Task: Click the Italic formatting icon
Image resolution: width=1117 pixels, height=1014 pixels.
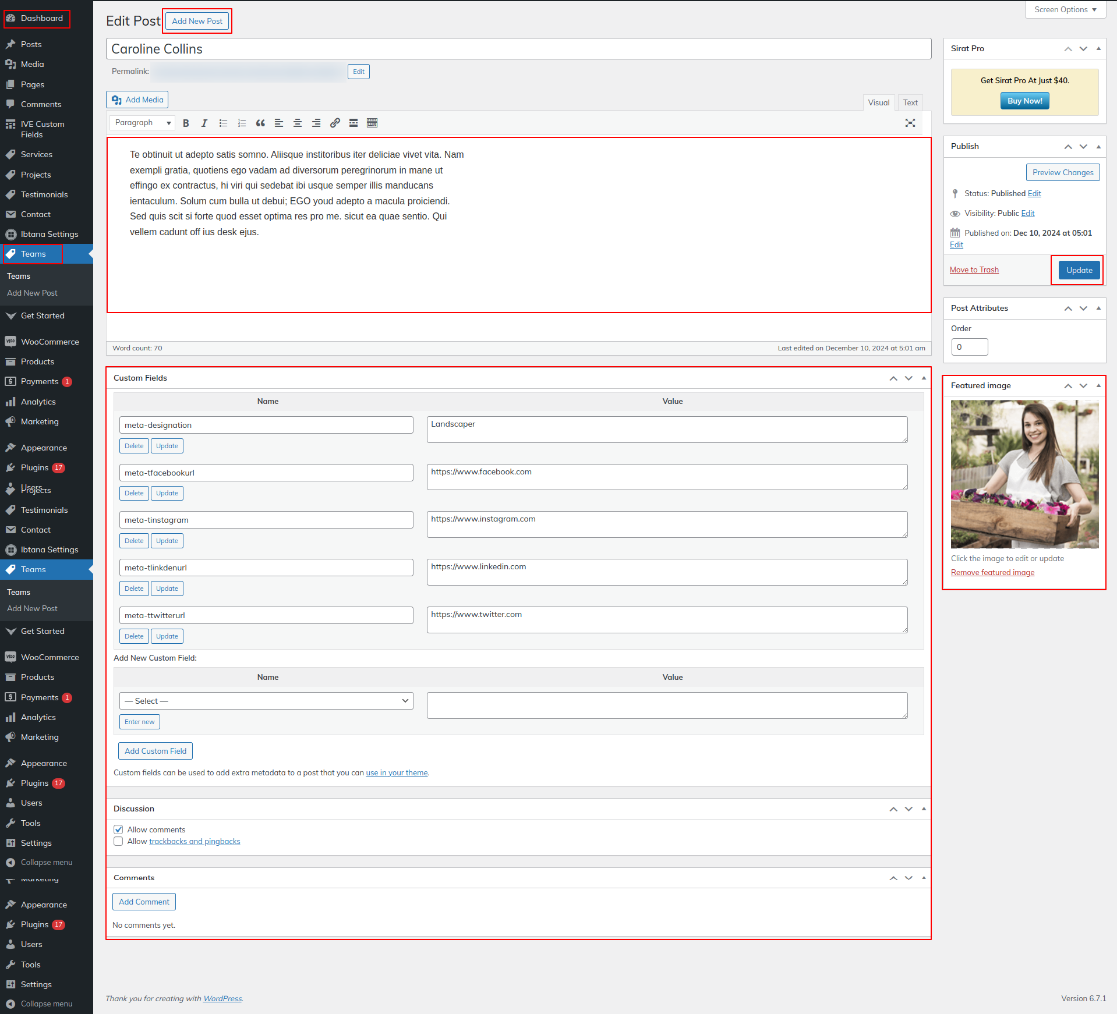Action: click(x=204, y=123)
